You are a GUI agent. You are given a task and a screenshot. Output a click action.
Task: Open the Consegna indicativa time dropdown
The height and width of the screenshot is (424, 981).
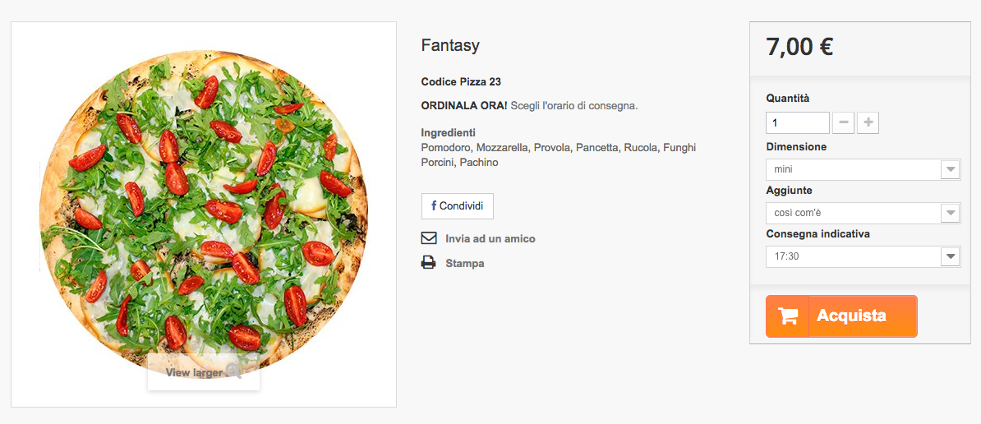863,256
